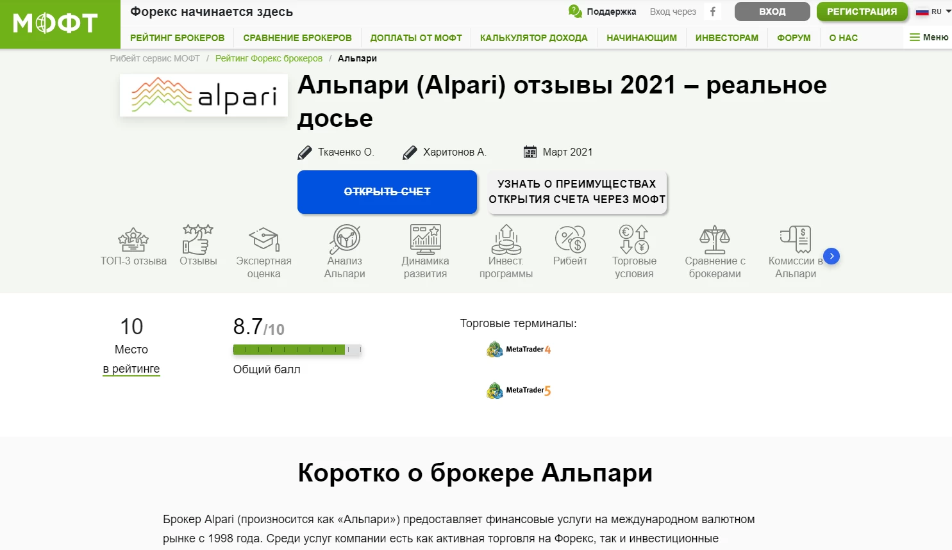The width and height of the screenshot is (952, 550).
Task: Jump to Отзывы thumbs-up icon
Action: pos(197,239)
